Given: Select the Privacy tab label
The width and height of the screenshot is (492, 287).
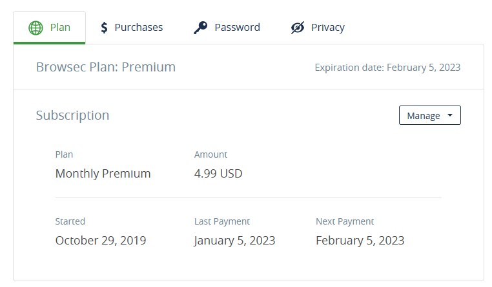Looking at the screenshot, I should (x=328, y=28).
